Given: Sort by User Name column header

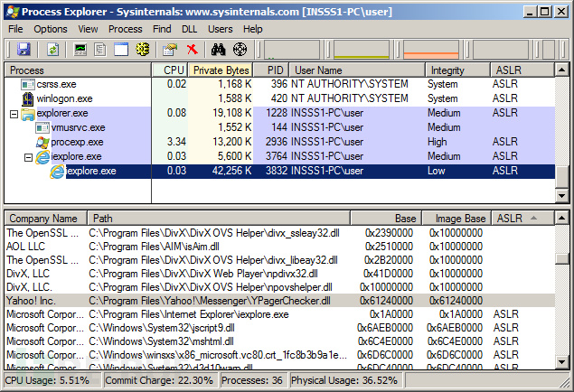Looking at the screenshot, I should [x=357, y=70].
